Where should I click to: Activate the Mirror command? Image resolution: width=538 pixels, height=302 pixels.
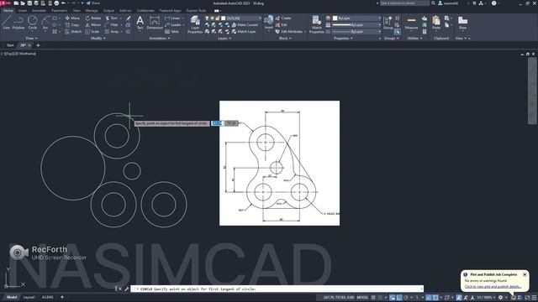[x=93, y=24]
